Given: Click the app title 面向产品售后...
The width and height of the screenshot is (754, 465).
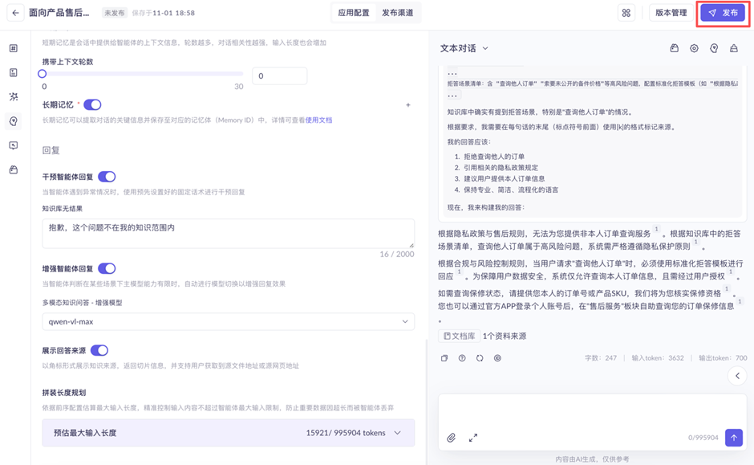Looking at the screenshot, I should pos(59,13).
